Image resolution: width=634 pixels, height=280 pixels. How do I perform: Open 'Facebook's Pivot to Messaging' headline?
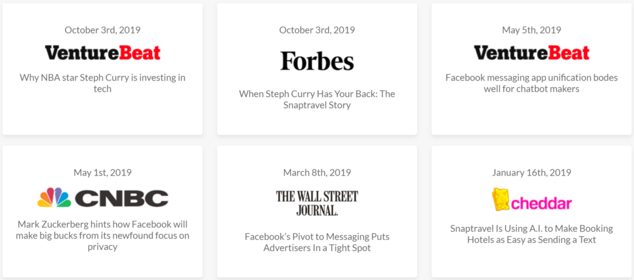tap(317, 242)
